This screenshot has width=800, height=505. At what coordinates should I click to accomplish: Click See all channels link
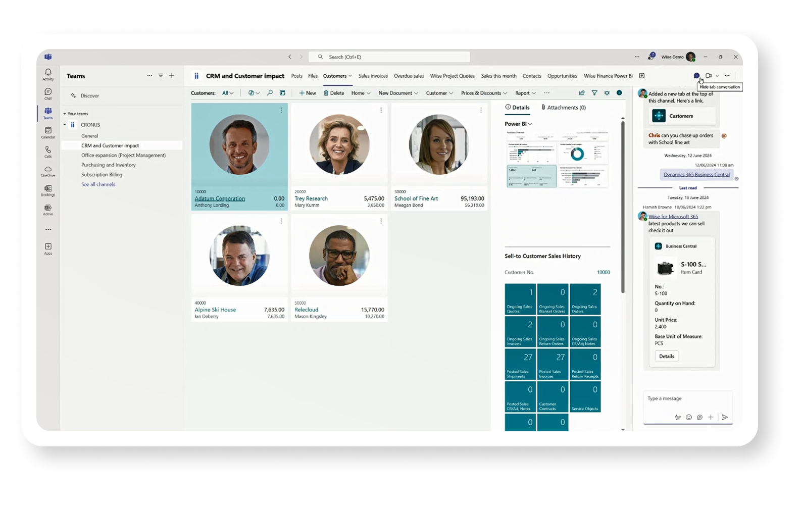pos(98,184)
